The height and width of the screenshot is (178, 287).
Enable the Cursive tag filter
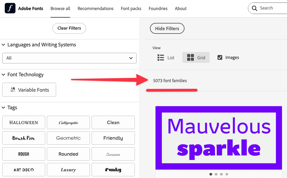click(x=113, y=154)
